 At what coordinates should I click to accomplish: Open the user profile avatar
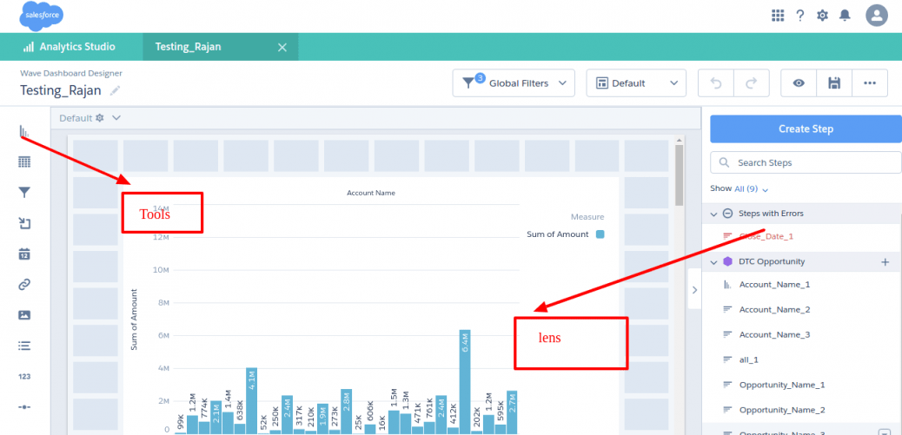pos(877,16)
